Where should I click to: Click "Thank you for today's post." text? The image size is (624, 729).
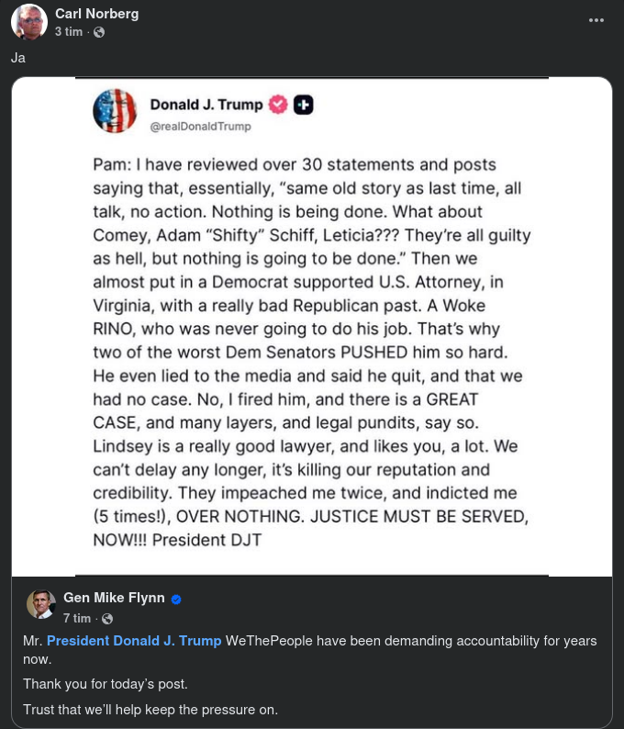pos(104,683)
